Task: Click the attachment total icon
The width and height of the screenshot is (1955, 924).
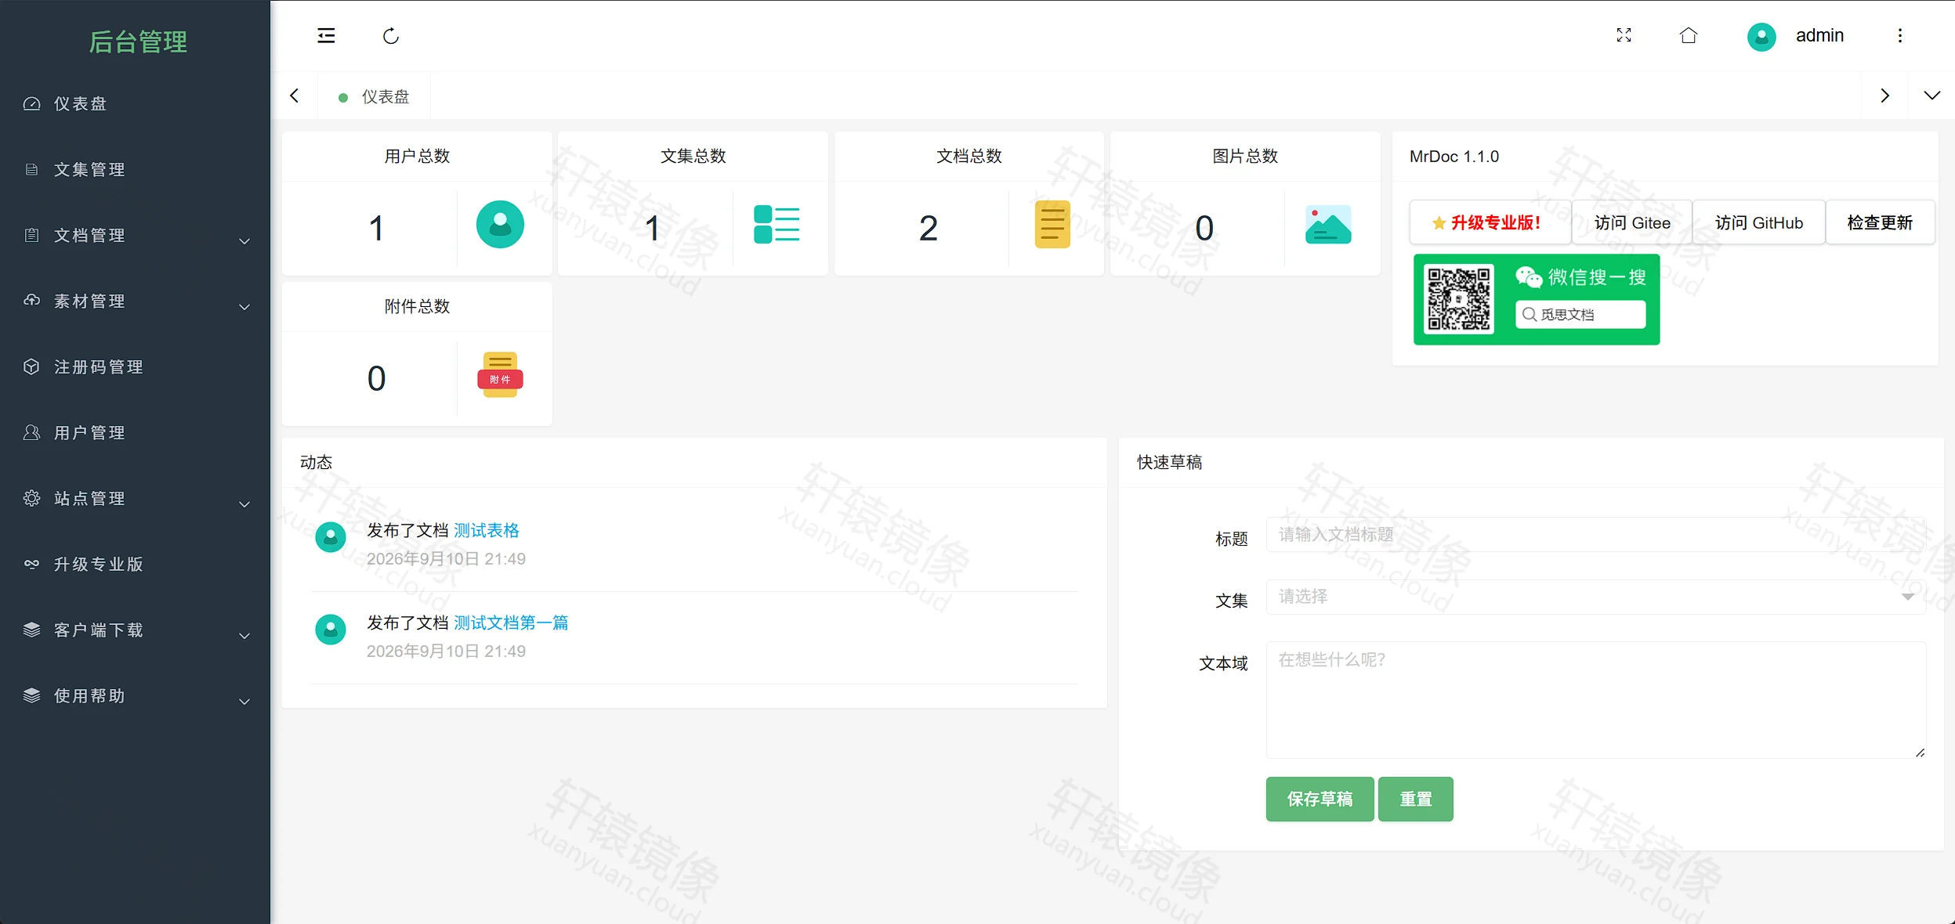Action: click(500, 375)
